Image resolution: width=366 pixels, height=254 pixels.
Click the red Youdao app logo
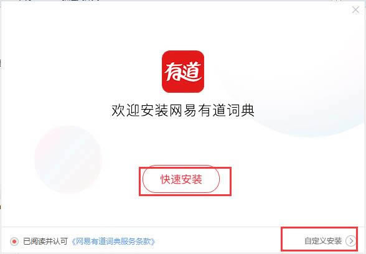(183, 72)
